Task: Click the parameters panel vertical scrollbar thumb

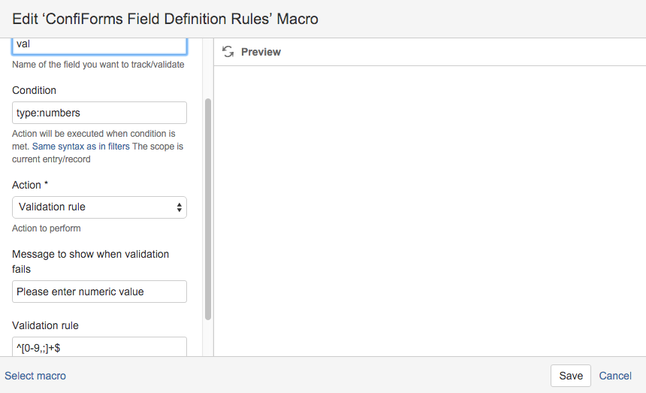Action: [x=208, y=209]
